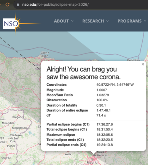Screen dimensions: 148x165
Task: Click partial eclipse end time 19:24:13.8
Action: 105,145
